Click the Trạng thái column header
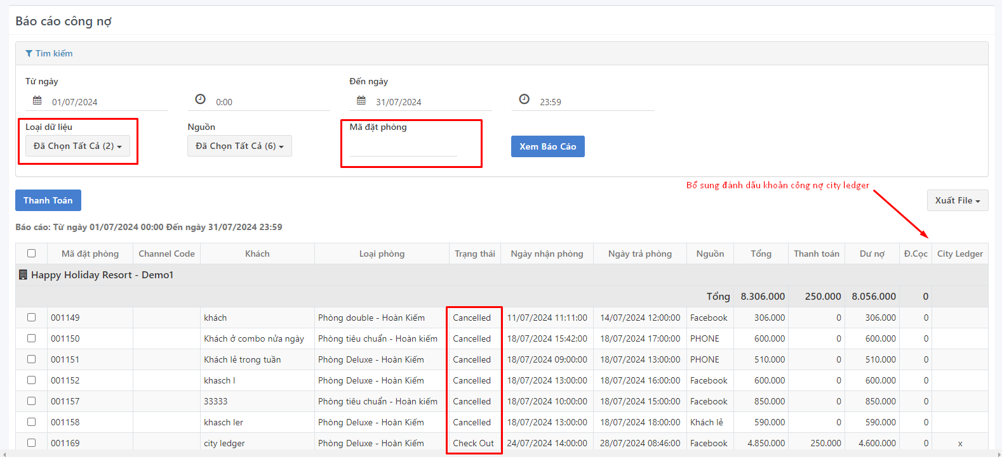 (x=475, y=254)
